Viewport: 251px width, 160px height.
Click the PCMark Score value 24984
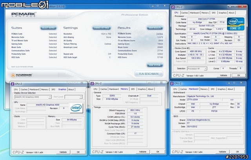(x=160, y=34)
